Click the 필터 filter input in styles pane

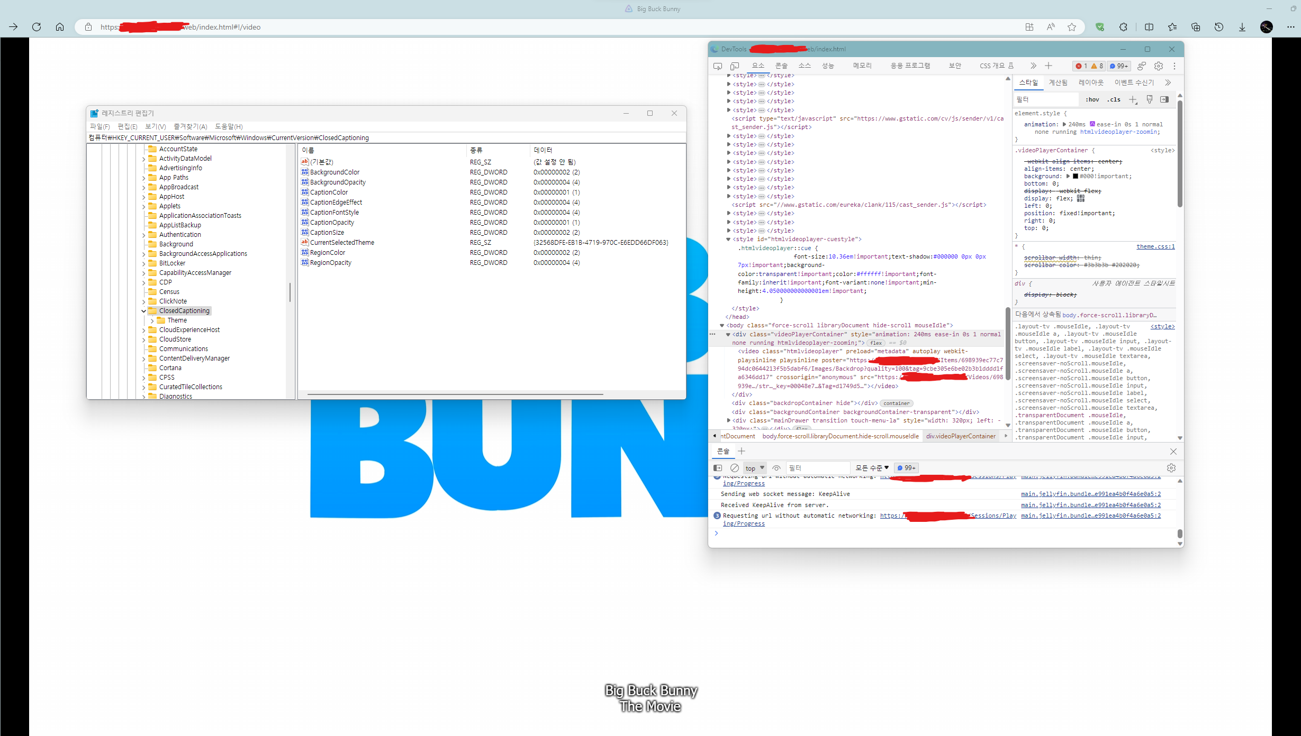[1045, 99]
